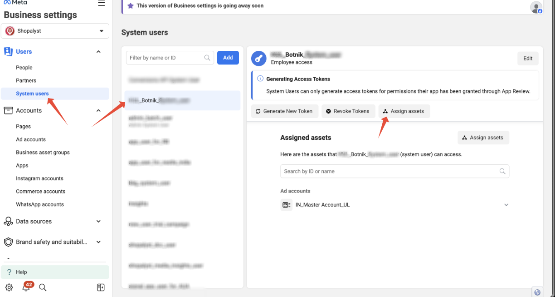Screen dimensions: 555x297
Task: Select the Botnik system user in list
Action: (183, 100)
